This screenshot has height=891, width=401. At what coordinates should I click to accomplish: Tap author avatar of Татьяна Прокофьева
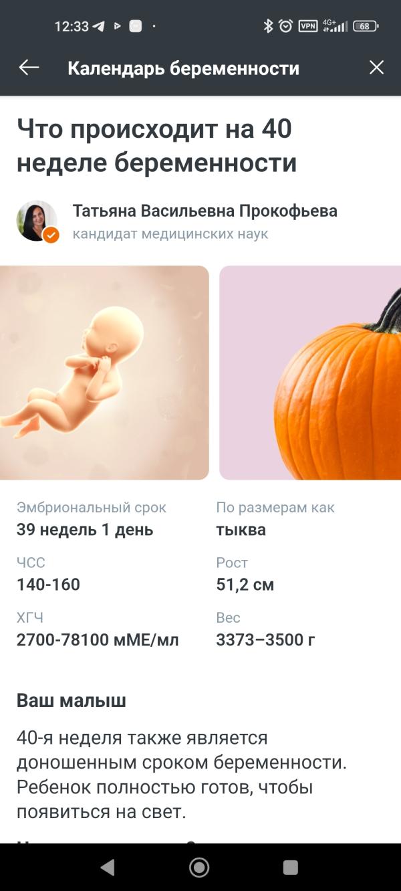pos(36,221)
